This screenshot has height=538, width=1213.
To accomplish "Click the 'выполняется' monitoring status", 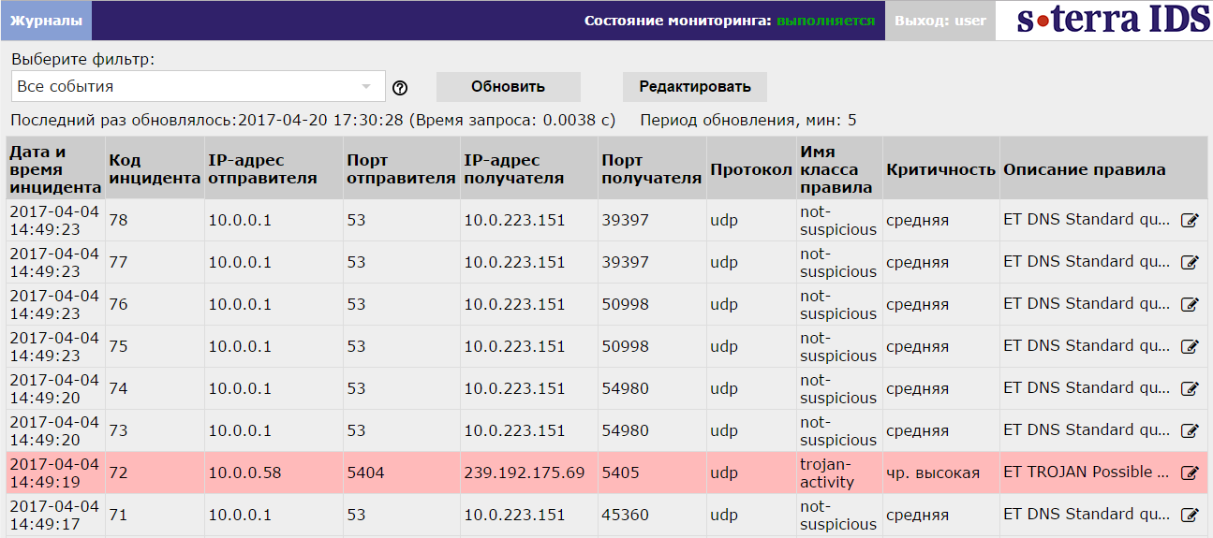I will (826, 21).
